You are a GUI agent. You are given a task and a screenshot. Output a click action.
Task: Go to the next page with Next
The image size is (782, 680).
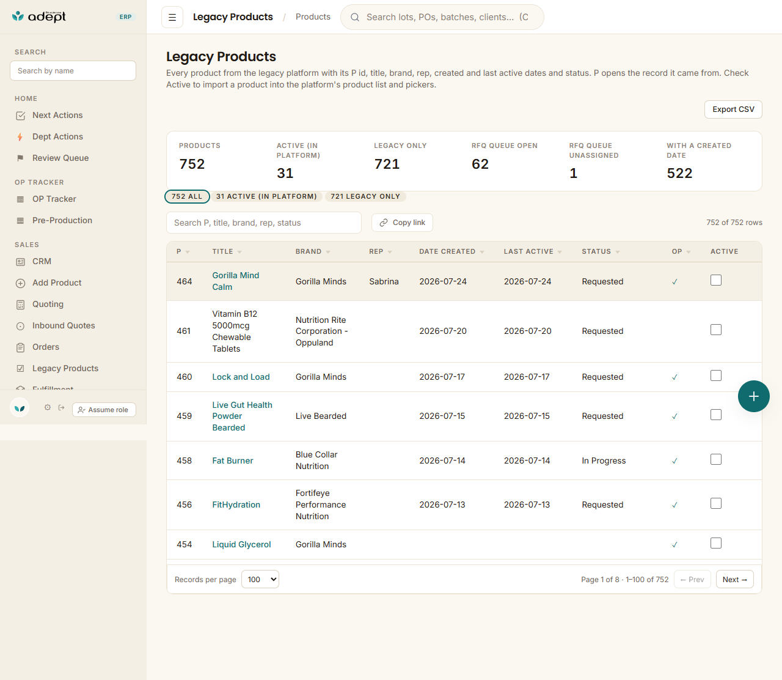(734, 579)
